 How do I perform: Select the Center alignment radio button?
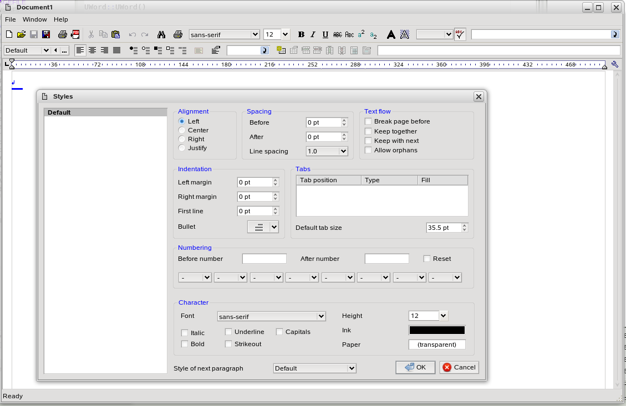[x=182, y=130]
